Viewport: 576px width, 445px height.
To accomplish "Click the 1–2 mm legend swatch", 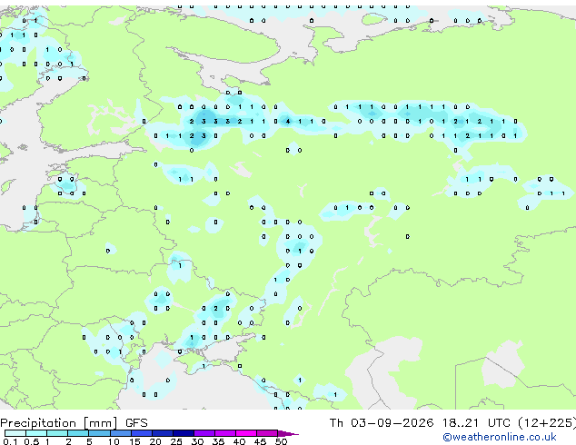I will [x=57, y=433].
